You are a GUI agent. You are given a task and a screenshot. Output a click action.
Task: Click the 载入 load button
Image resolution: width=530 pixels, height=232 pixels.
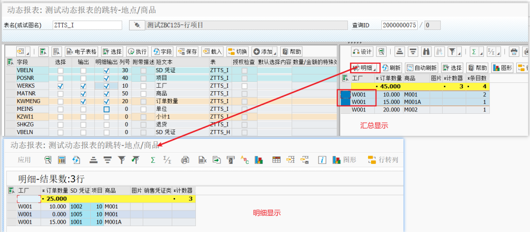(212, 52)
